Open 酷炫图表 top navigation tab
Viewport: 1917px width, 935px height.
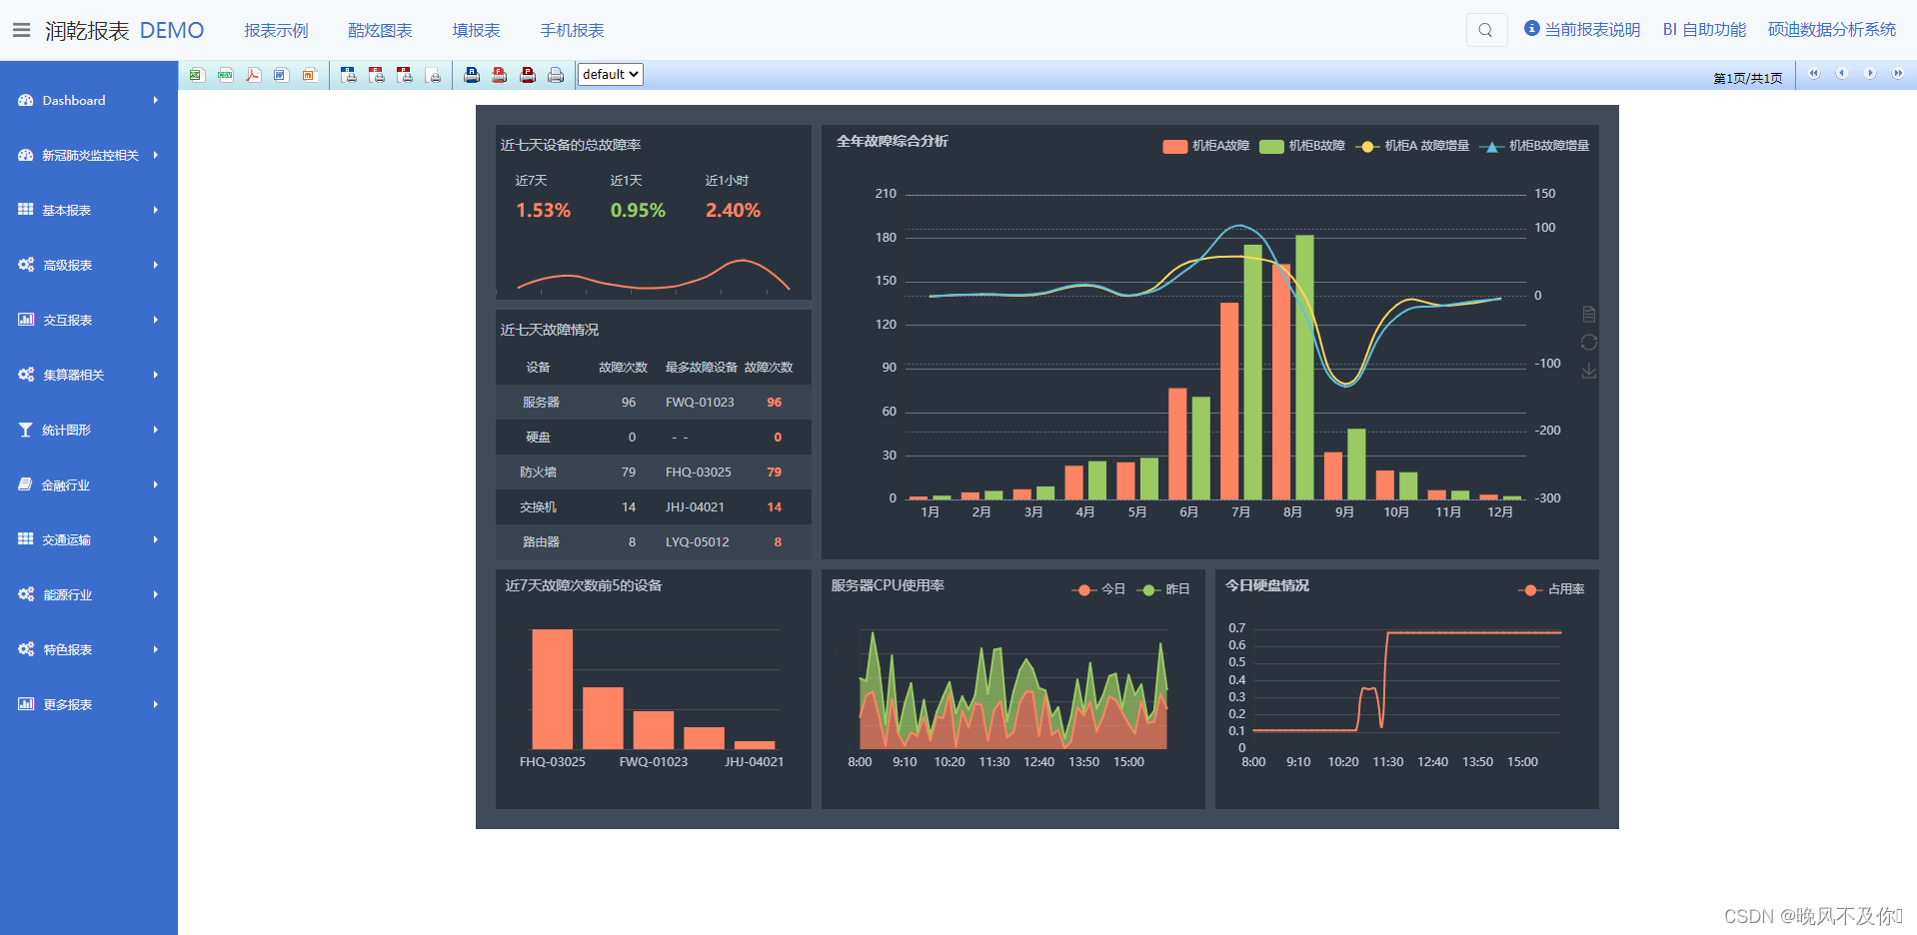380,31
